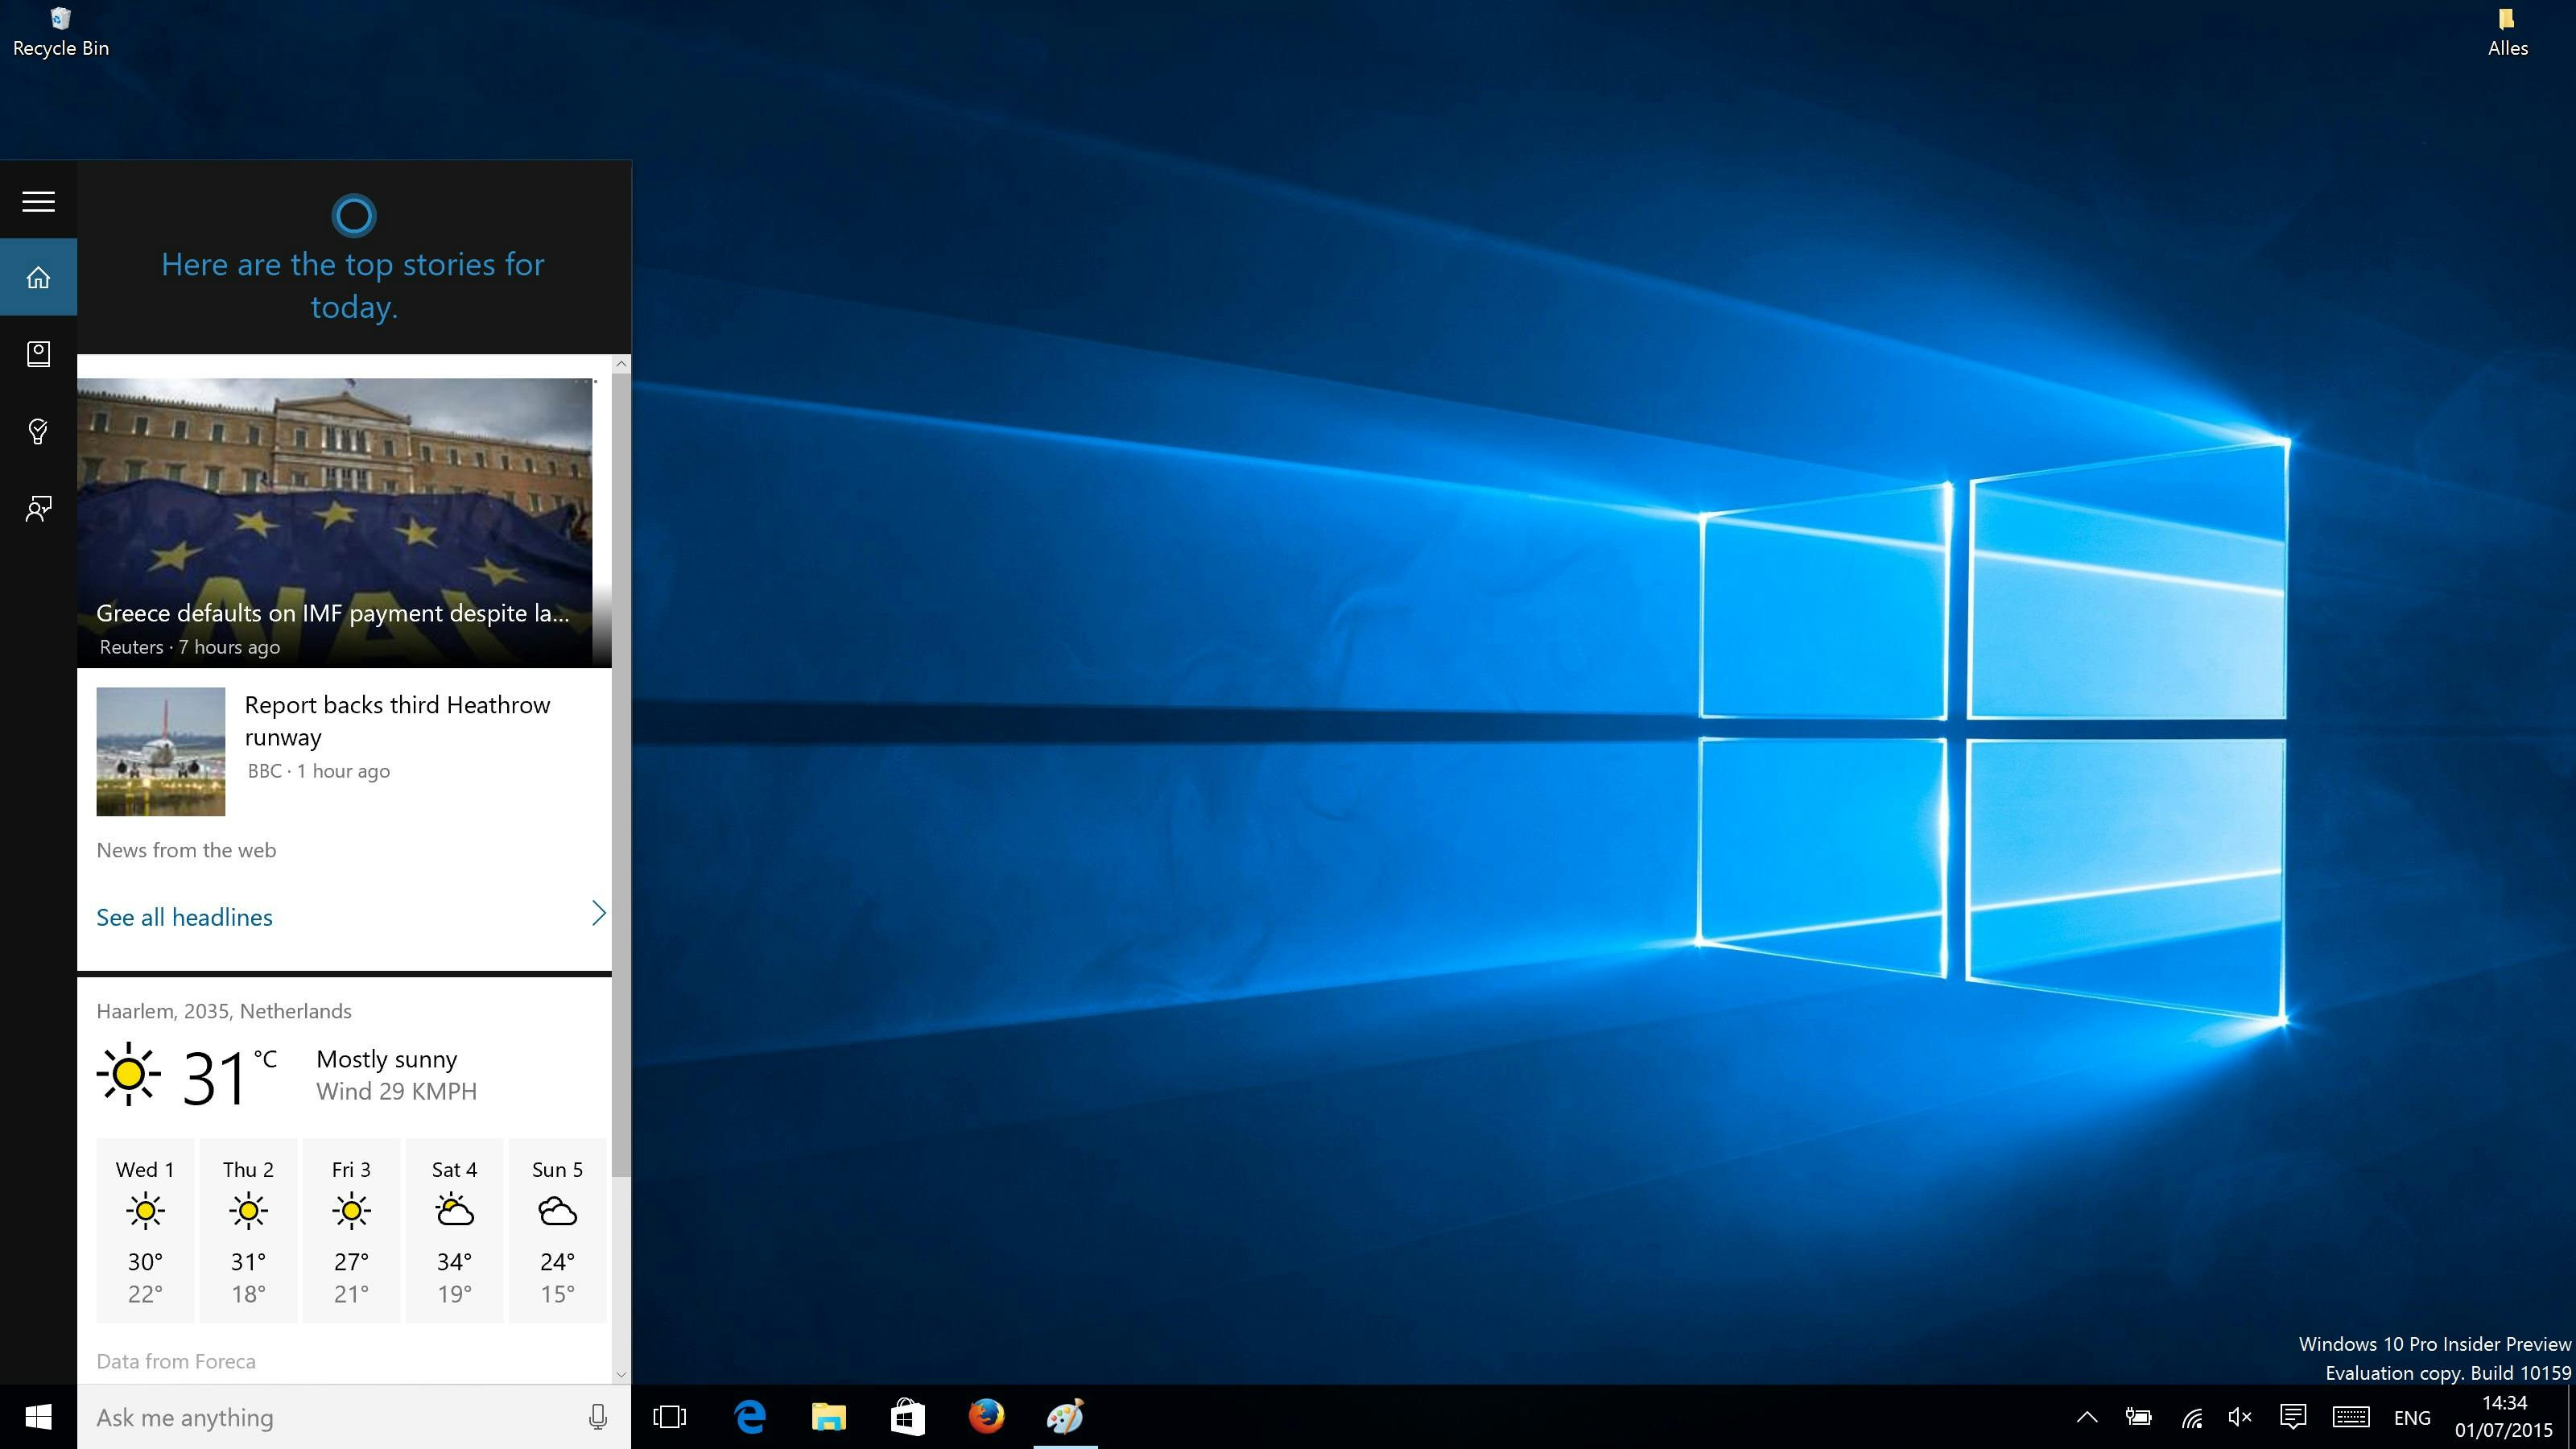Expand See all headlines chevron arrow

tap(598, 914)
